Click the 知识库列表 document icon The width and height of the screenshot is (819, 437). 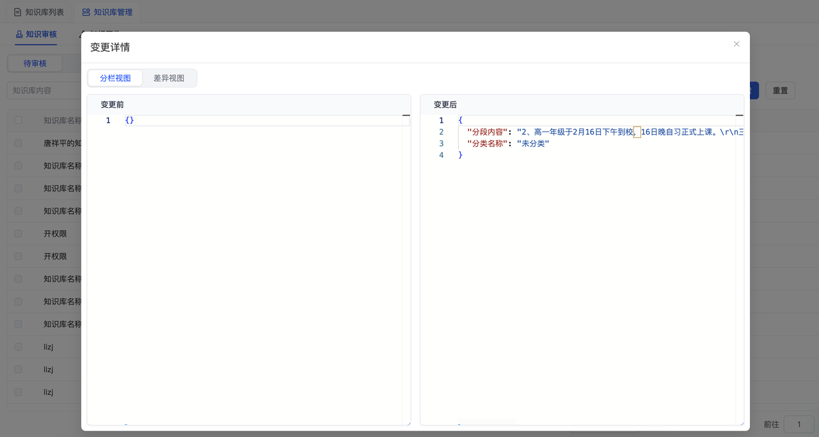coord(18,12)
